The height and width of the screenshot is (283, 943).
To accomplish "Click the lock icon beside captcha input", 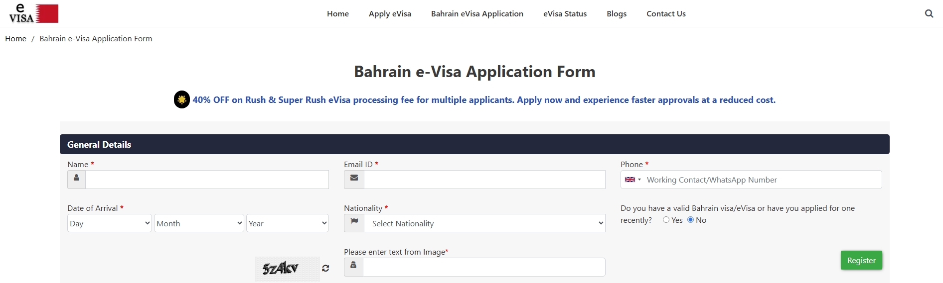I will click(x=353, y=267).
